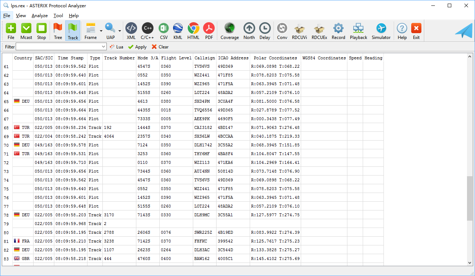Open the View menu

[x=21, y=16]
